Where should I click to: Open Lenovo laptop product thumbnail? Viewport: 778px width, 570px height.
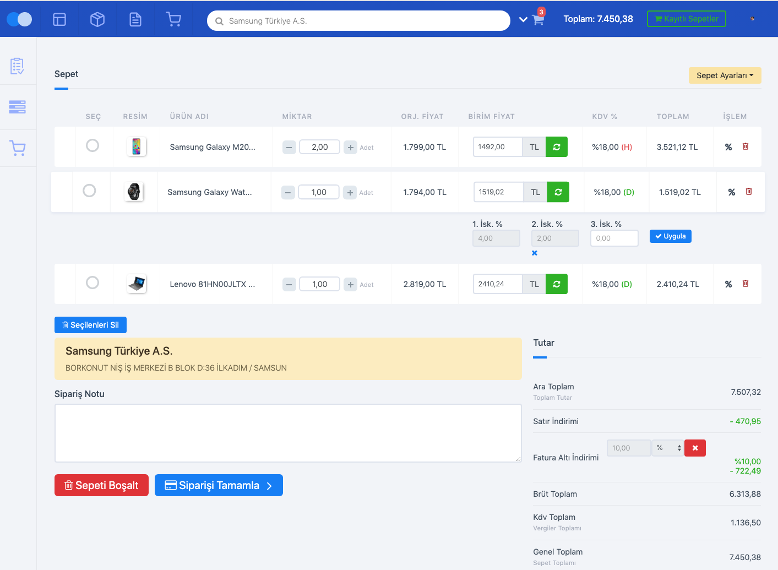(137, 284)
